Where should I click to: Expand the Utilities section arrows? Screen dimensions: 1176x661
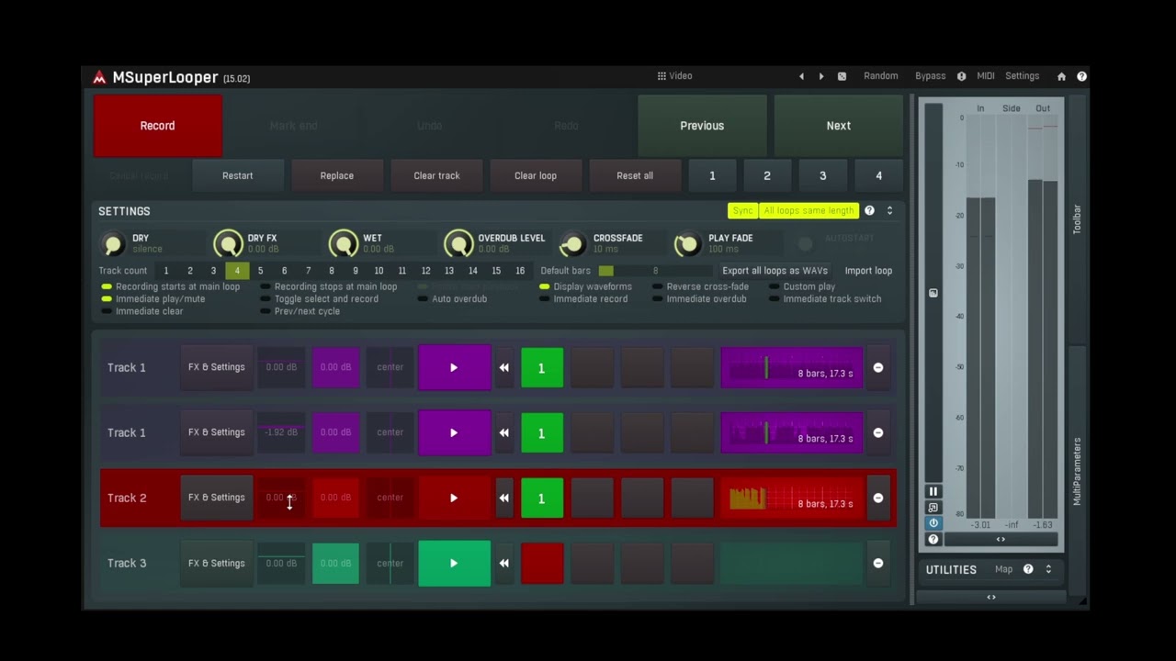pyautogui.click(x=1048, y=569)
